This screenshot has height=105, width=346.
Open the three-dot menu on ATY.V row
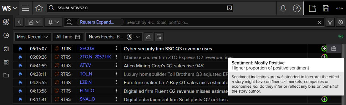(116, 66)
